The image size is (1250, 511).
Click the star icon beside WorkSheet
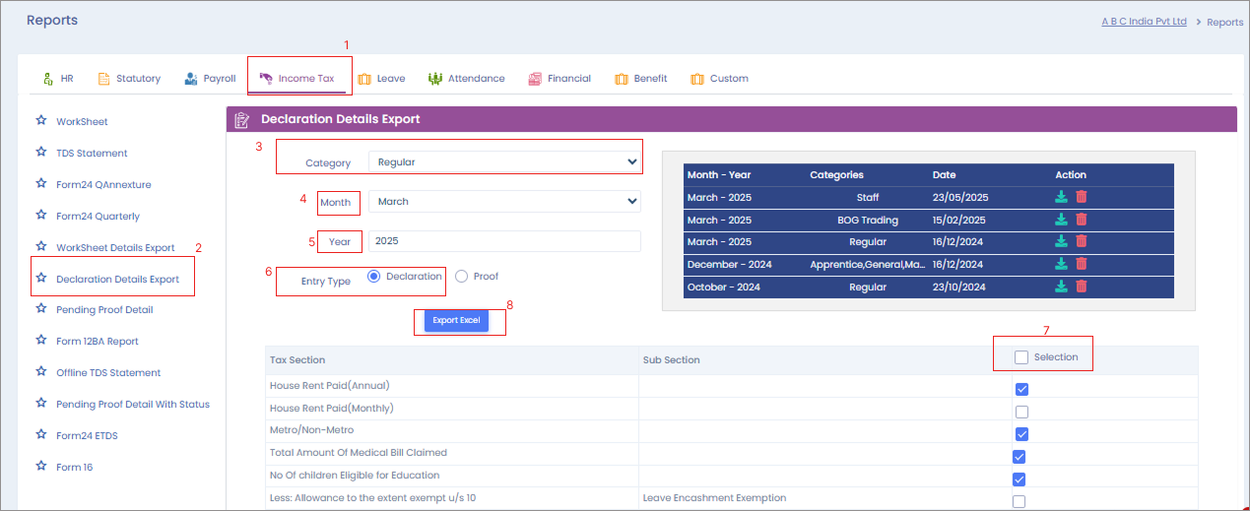click(41, 120)
